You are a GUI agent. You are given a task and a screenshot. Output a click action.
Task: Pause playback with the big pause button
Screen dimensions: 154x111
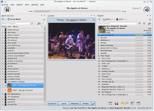pos(7,10)
